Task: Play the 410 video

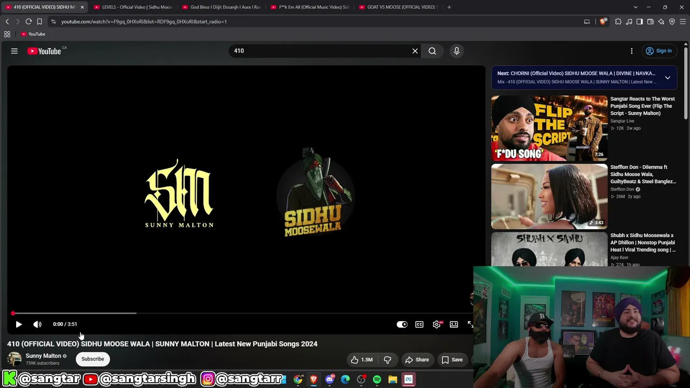Action: point(19,324)
